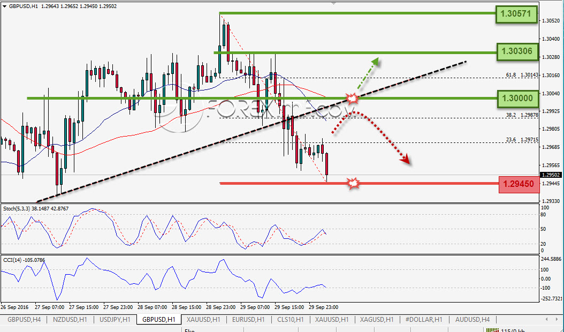Click the 28 Sep 23:00 time label

pos(220,307)
